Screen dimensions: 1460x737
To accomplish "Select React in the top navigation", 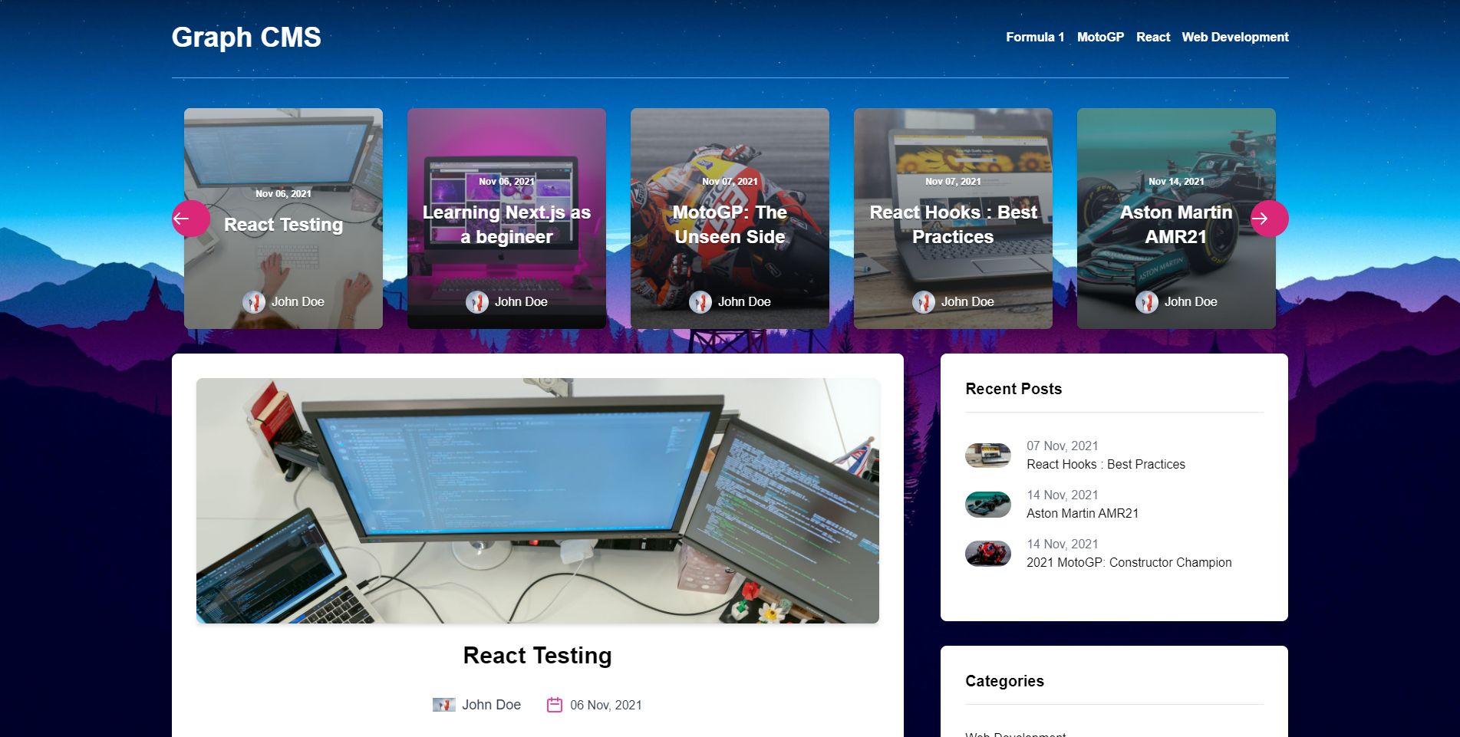I will (x=1152, y=37).
